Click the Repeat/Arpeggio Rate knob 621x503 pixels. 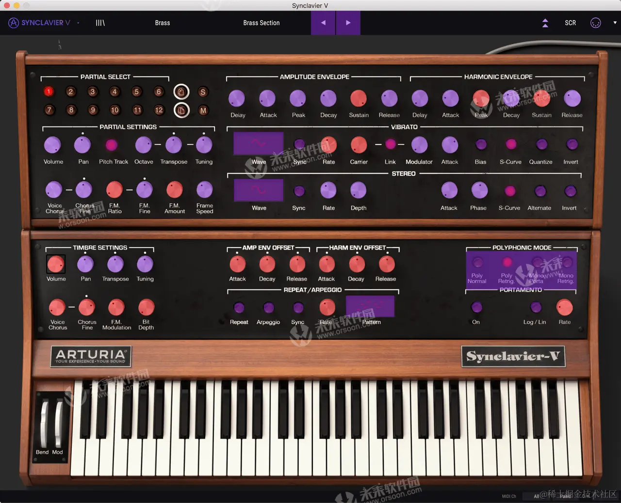pos(327,307)
